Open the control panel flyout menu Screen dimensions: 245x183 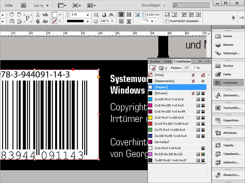[242, 18]
